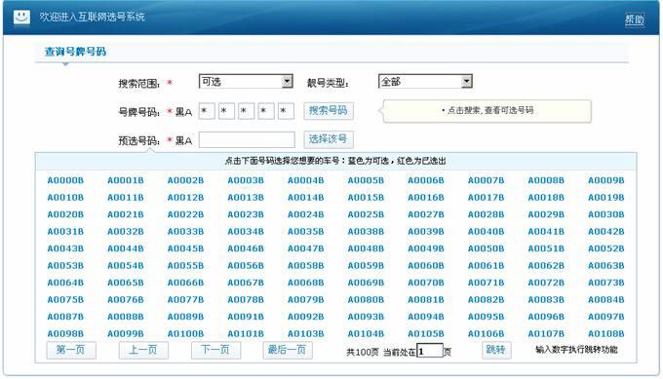Select plate number A0091B

click(x=246, y=317)
